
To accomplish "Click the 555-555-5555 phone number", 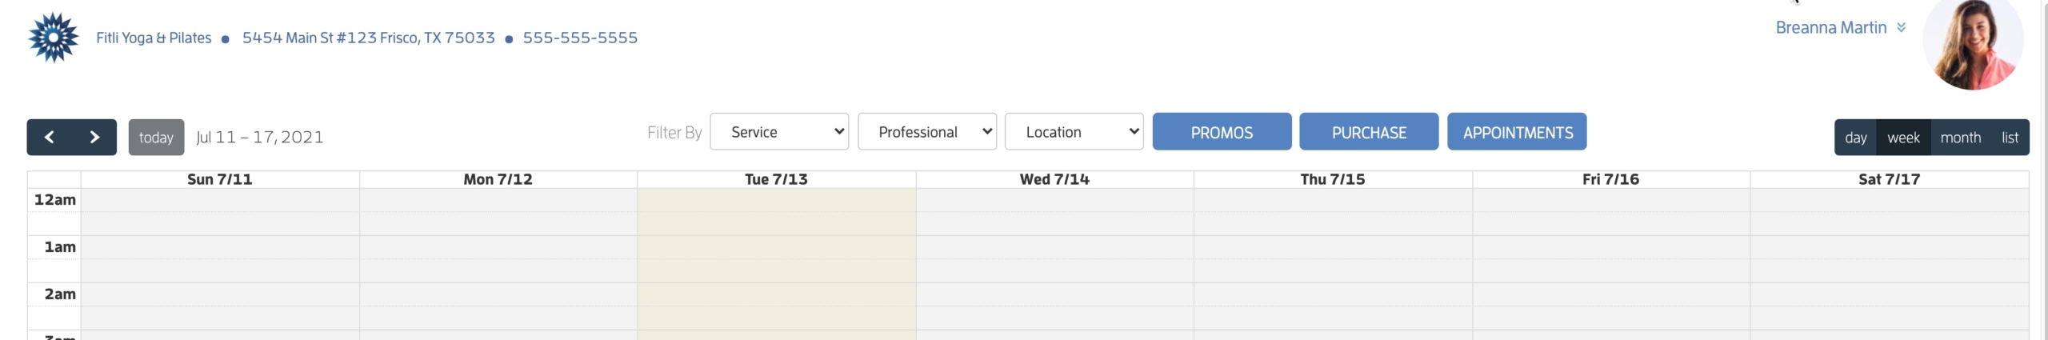I will 580,38.
